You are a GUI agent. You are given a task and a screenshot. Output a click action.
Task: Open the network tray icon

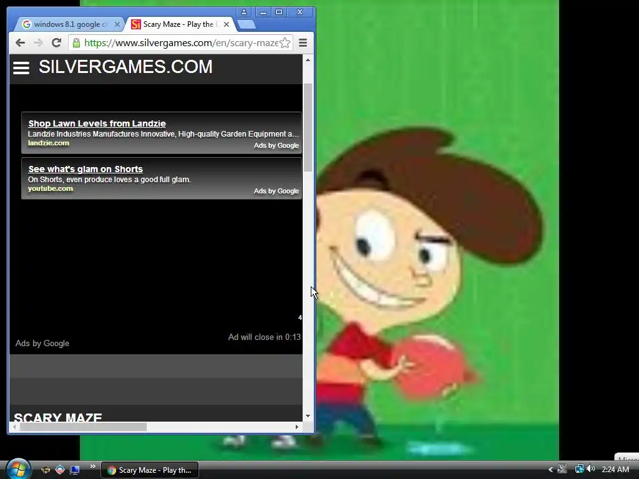(579, 469)
